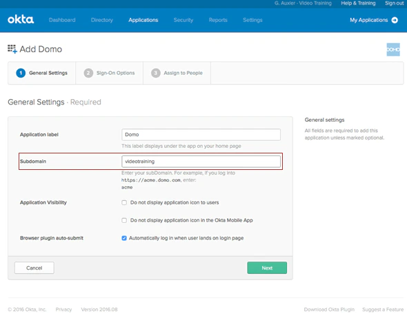This screenshot has width=407, height=313.
Task: Click the step 2 circle icon
Action: (88, 73)
